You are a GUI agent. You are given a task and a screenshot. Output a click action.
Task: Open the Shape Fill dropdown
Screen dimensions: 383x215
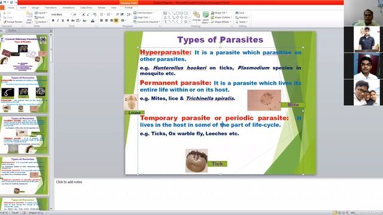(x=219, y=13)
